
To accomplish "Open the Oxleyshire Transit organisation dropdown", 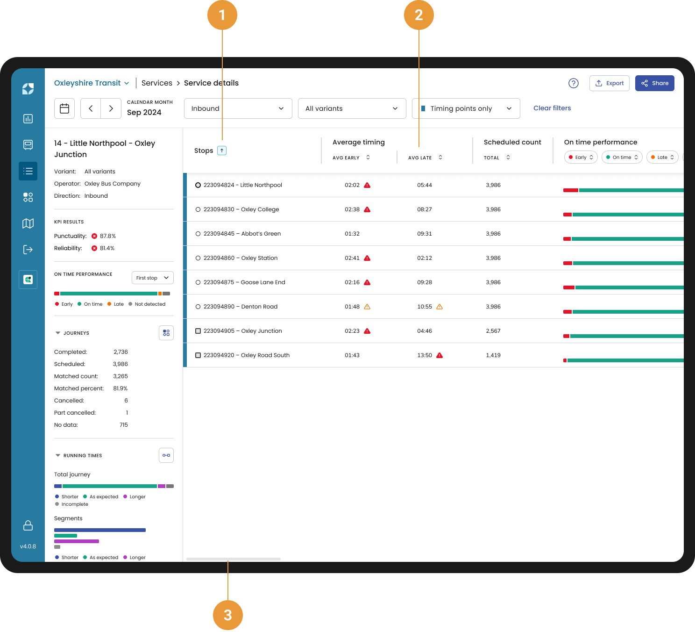I will point(92,83).
